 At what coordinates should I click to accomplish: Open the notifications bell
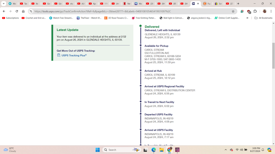point(263,150)
